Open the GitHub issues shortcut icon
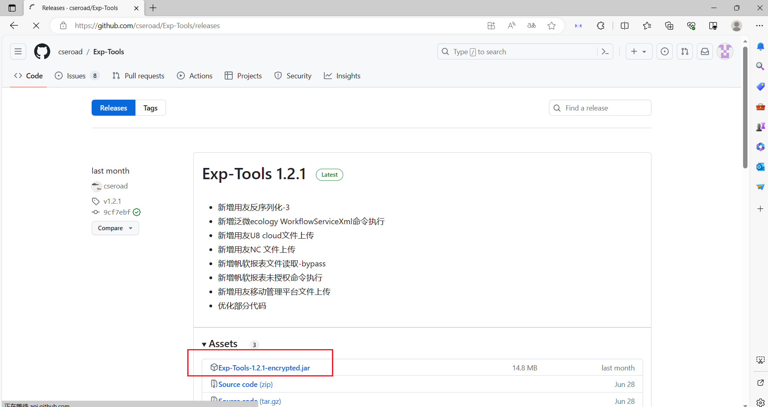768x407 pixels. (x=665, y=51)
